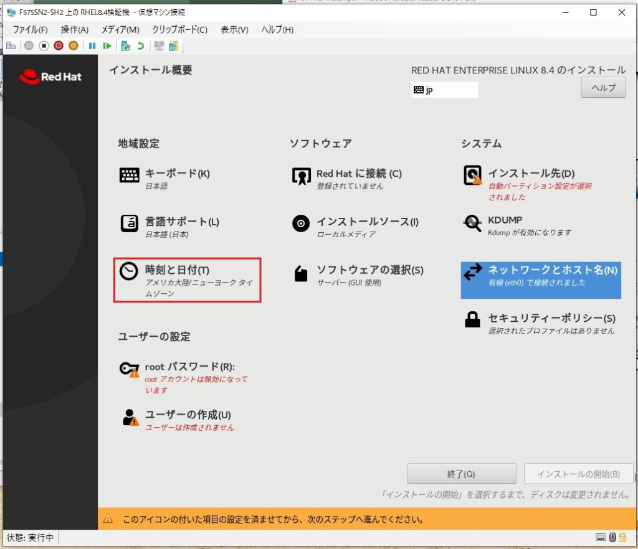
Task: Open the 操作(A) menu
Action: click(x=75, y=30)
